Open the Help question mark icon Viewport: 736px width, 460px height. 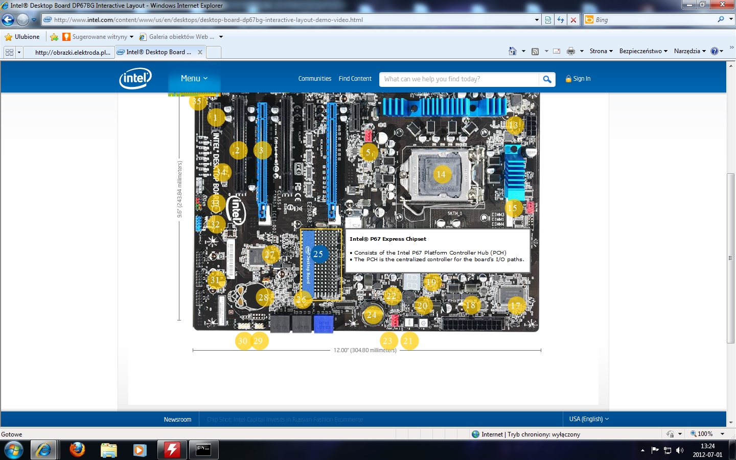715,51
